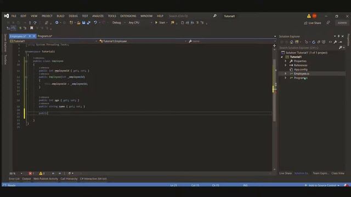Open the BUILD menu

click(60, 16)
